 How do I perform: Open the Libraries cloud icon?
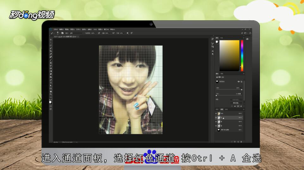[x=247, y=39]
